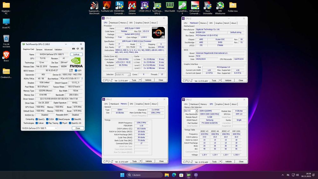Viewport: 318px width, 179px height.
Task: Open the MSI Afterburner desktop icon
Action: coord(220,8)
